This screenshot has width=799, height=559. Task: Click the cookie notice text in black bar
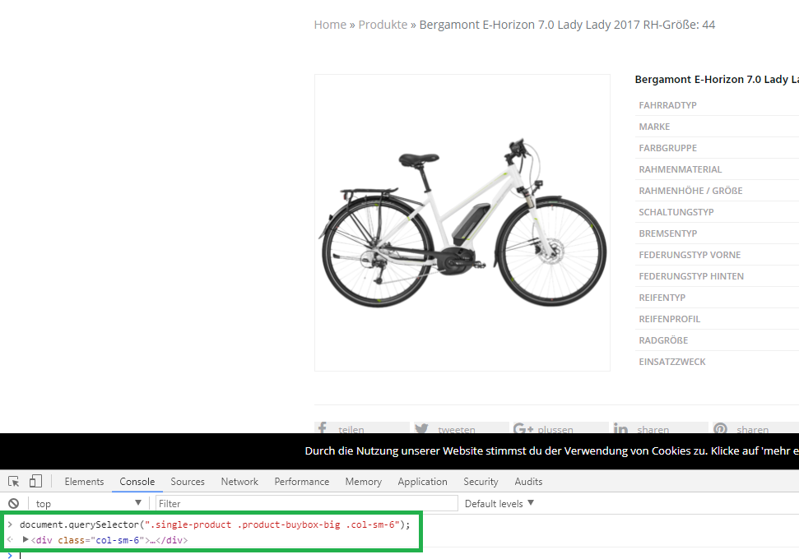551,450
